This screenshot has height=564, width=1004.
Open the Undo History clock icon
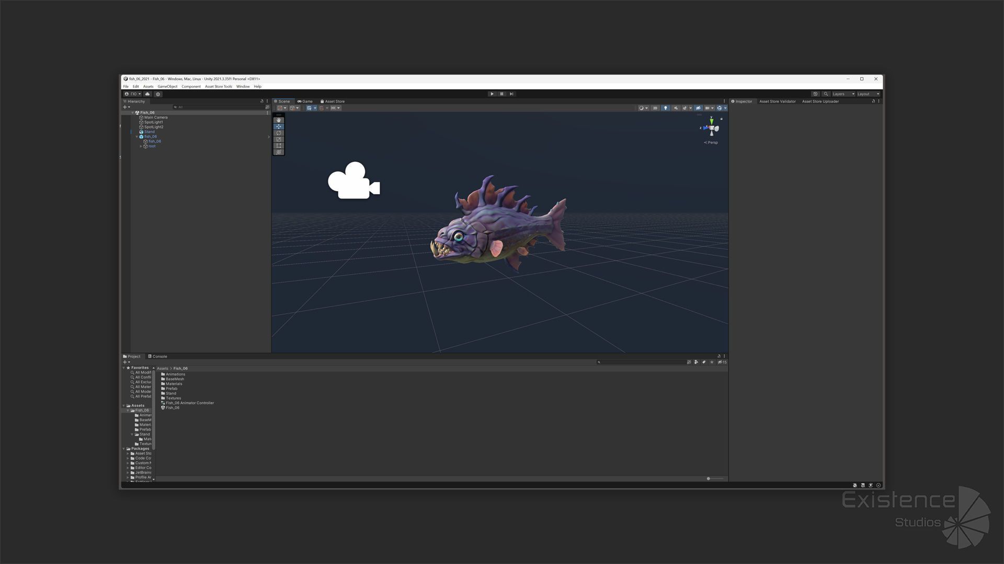pyautogui.click(x=815, y=94)
